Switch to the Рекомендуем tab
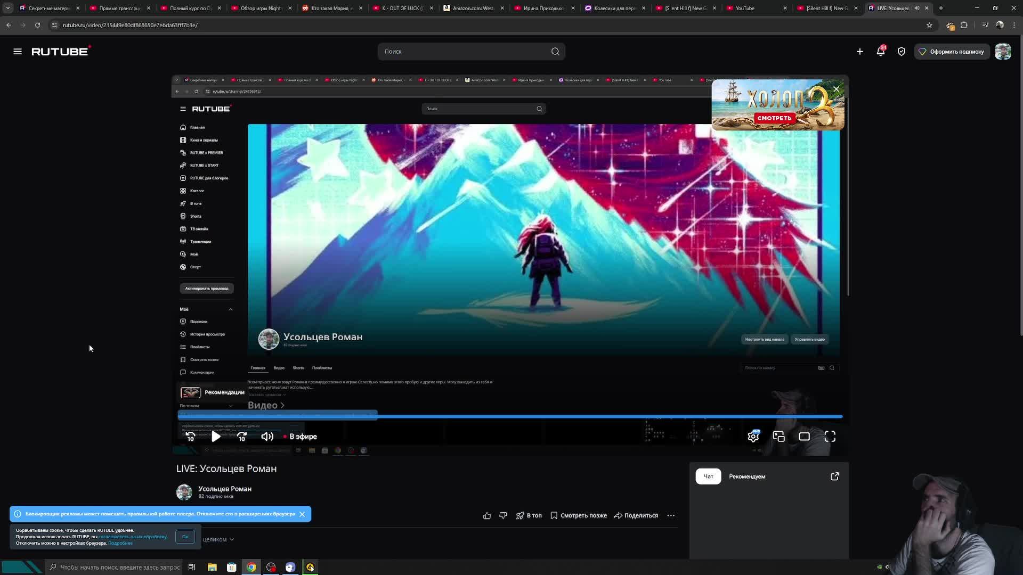The image size is (1023, 575). [747, 477]
